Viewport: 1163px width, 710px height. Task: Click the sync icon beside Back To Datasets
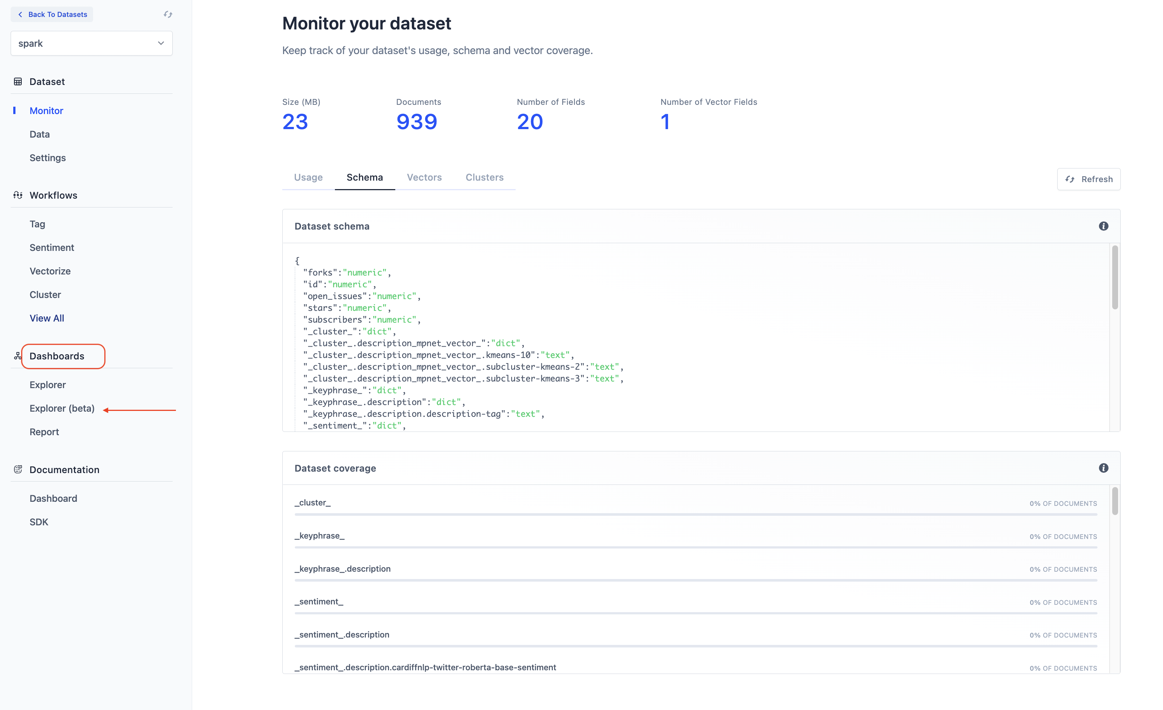[167, 14]
